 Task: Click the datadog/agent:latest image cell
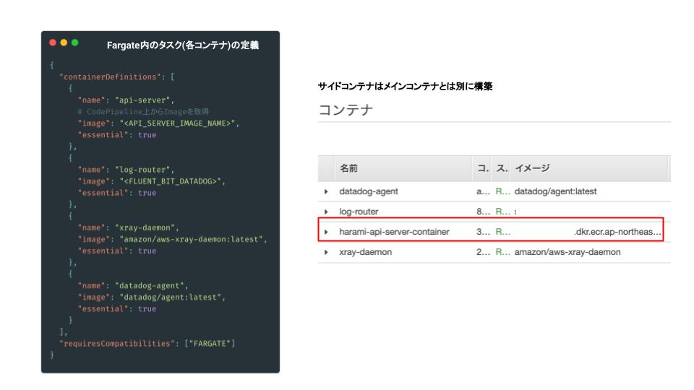pos(555,191)
